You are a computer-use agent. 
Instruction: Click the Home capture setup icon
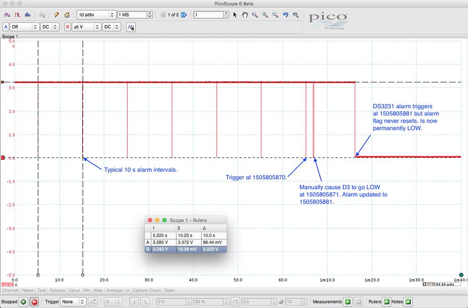coord(66,15)
